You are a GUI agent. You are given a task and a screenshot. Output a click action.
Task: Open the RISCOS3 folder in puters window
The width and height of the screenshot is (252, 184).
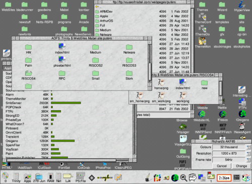click(129, 62)
